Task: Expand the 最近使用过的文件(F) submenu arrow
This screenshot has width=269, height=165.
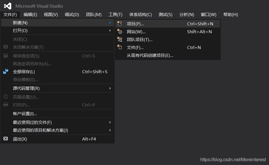Action: tap(110, 122)
